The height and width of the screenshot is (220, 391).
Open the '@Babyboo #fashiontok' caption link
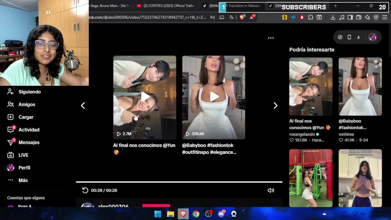click(209, 149)
